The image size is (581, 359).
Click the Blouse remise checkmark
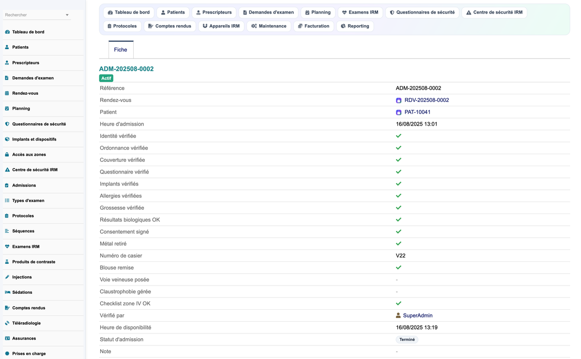point(398,268)
